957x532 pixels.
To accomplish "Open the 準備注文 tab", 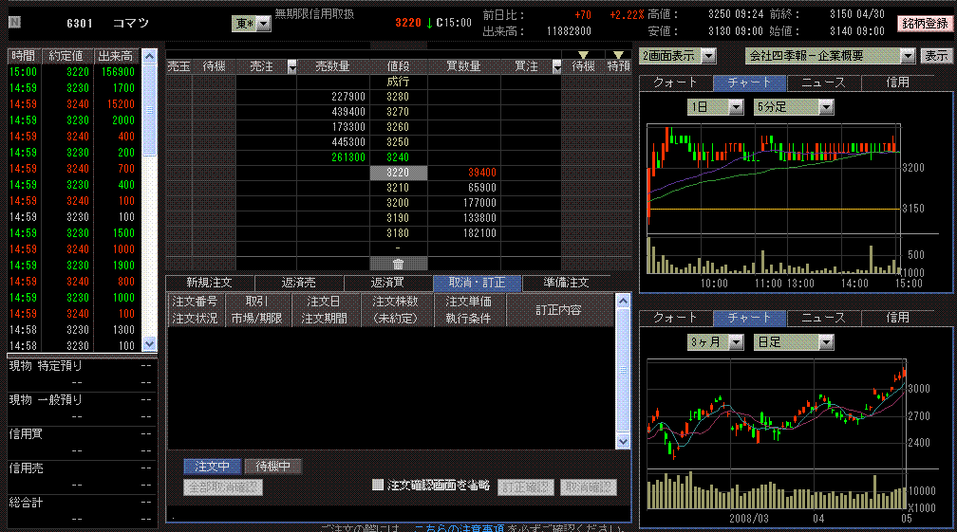I will (567, 283).
